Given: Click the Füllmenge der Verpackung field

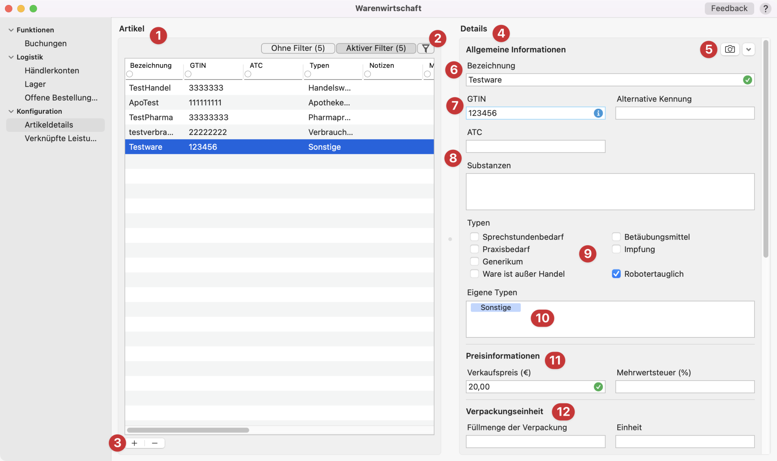Looking at the screenshot, I should [x=535, y=442].
